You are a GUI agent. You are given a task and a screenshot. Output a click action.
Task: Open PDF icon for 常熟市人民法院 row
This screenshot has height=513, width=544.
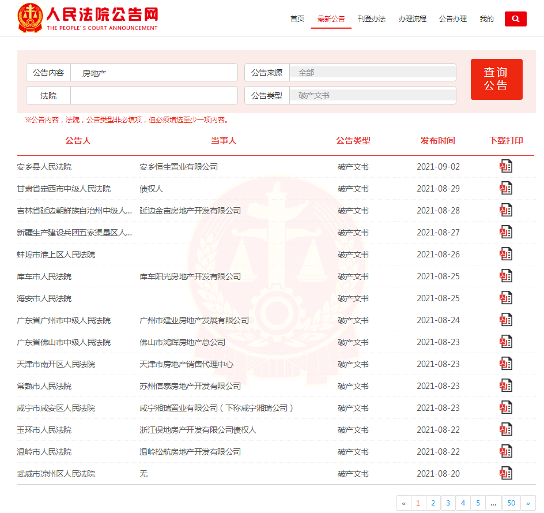tap(505, 386)
